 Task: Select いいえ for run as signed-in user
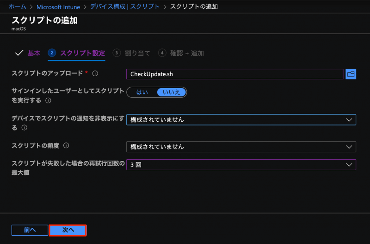click(x=172, y=92)
